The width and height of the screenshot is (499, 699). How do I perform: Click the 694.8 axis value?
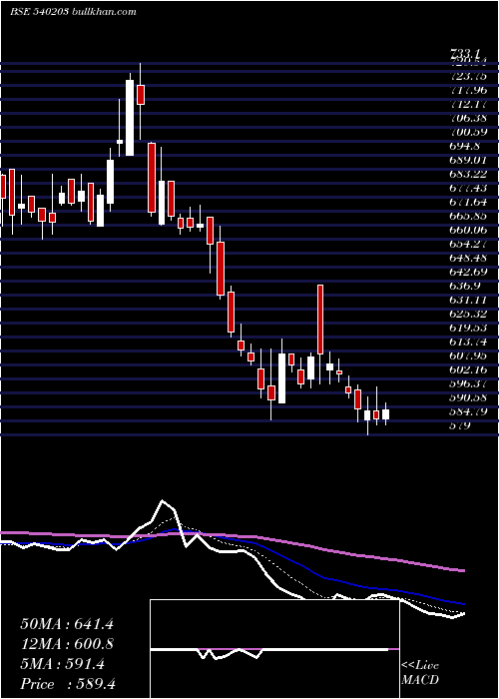(x=465, y=146)
